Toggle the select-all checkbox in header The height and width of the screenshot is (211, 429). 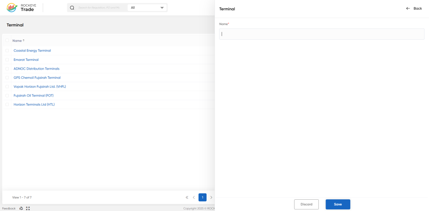[x=7, y=40]
